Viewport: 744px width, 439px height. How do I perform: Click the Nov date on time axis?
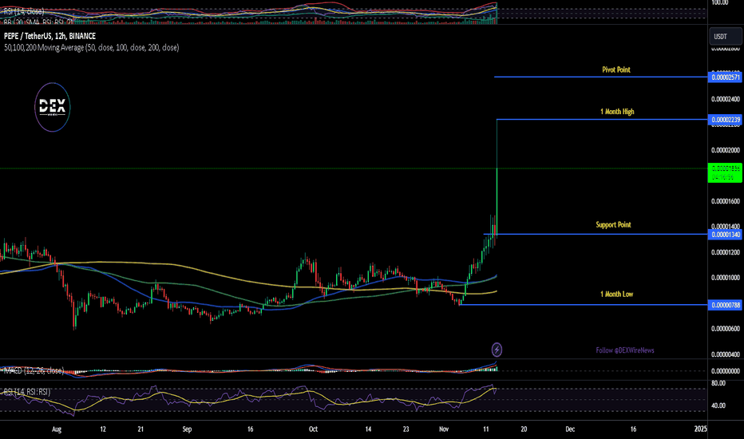pos(444,429)
